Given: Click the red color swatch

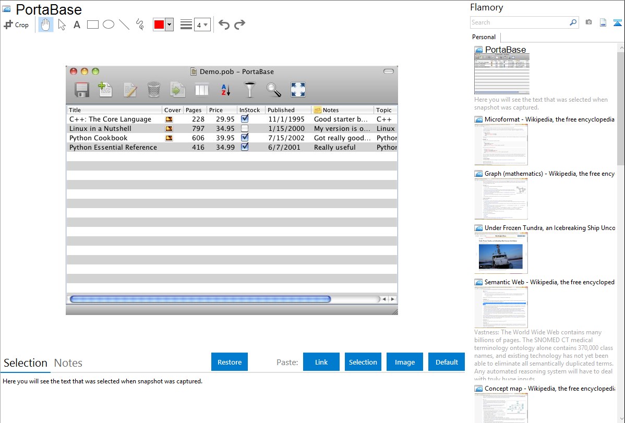Looking at the screenshot, I should point(159,25).
